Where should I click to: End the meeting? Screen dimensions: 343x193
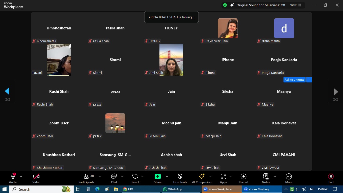[331, 178]
